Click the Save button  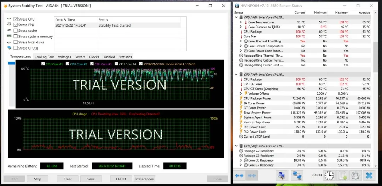[91, 179]
